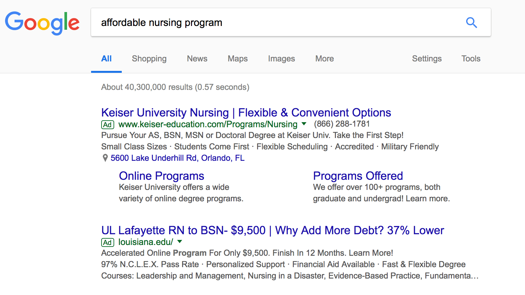Click the blue search magnifier icon
The width and height of the screenshot is (525, 295).
coord(472,22)
